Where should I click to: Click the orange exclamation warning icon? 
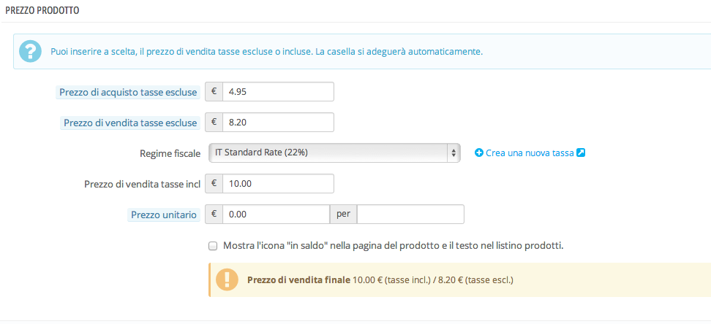coord(230,279)
